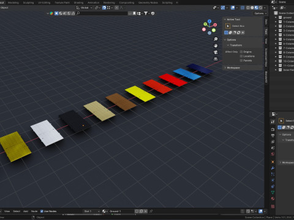Viewport: 294px width, 220px height.
Task: Open the Rendering workspace tab
Action: pyautogui.click(x=109, y=2)
